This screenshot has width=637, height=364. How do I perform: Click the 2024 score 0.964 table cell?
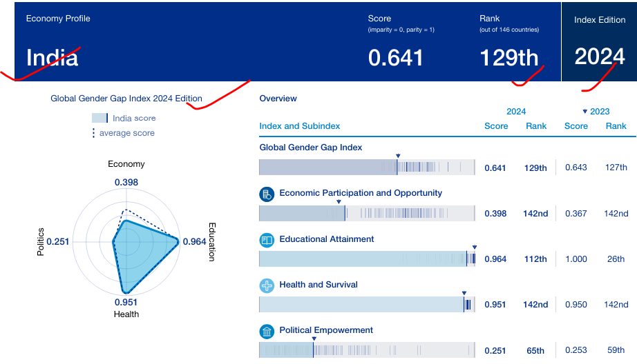pyautogui.click(x=495, y=259)
